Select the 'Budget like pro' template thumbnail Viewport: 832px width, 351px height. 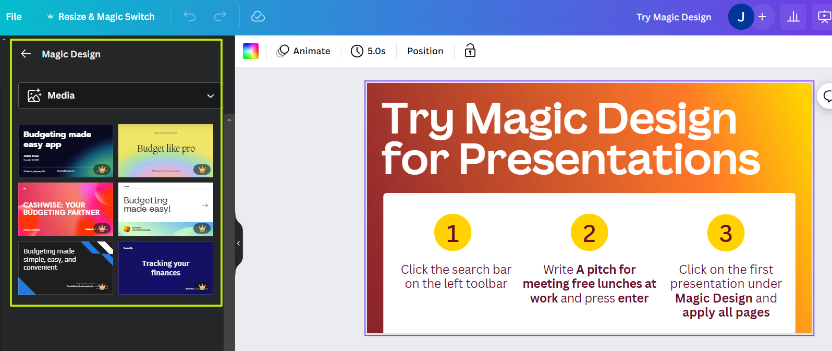click(166, 151)
